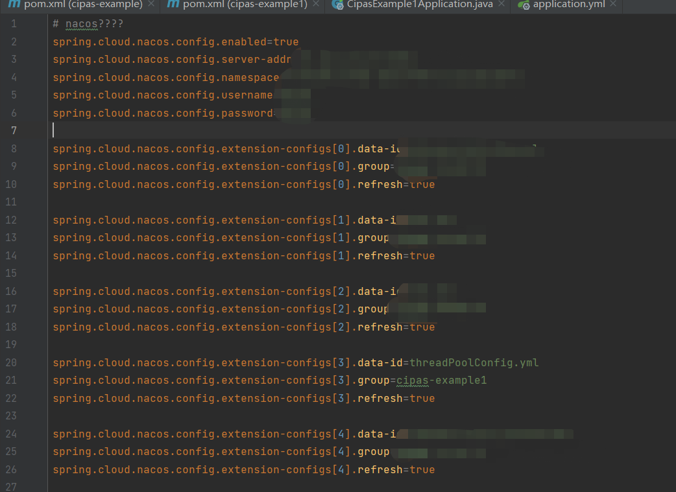Click the true value of config.enabled property
This screenshot has height=492, width=676.
287,41
